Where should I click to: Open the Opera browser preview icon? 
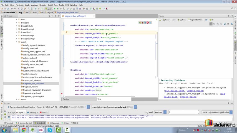tap(148, 23)
